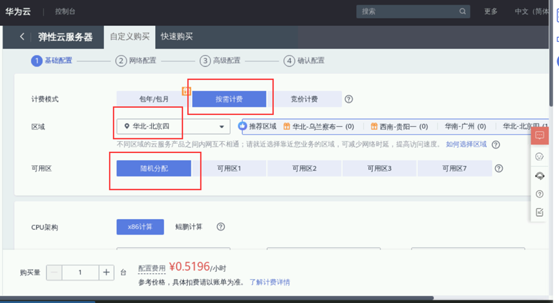Click the 配置费用 label
Screen dimensions: 559x303
click(x=152, y=268)
